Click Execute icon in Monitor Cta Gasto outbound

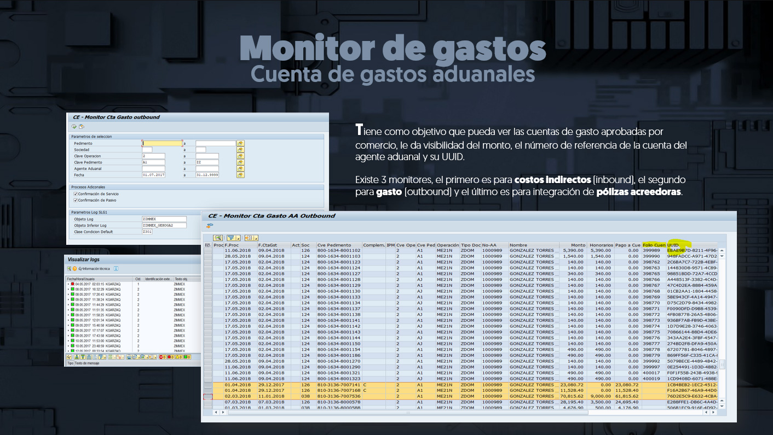click(73, 126)
